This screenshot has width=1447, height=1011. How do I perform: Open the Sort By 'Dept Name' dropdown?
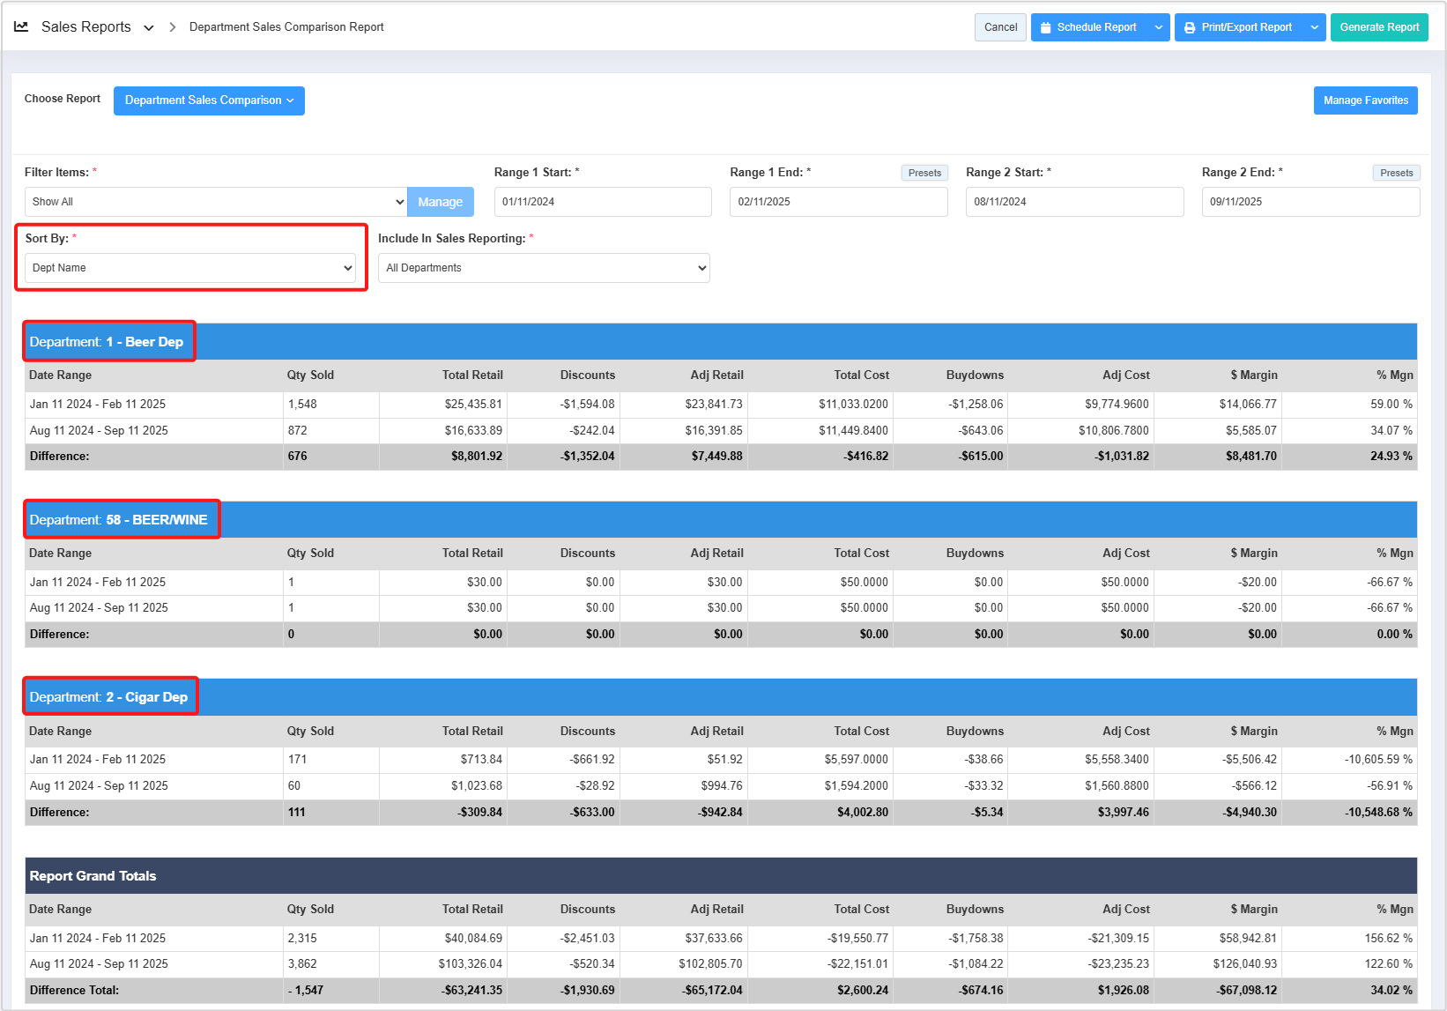(x=190, y=268)
